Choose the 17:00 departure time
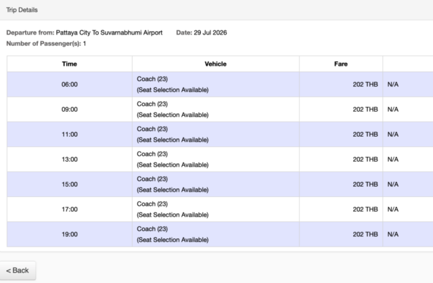Image resolution: width=433 pixels, height=283 pixels. click(70, 209)
